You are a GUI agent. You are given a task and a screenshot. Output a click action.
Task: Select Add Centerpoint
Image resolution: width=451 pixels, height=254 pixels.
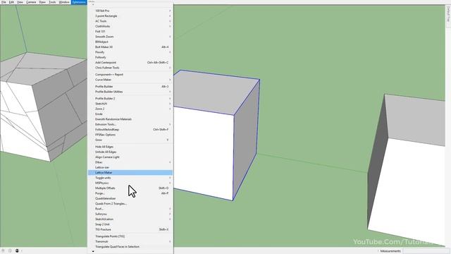(130, 63)
